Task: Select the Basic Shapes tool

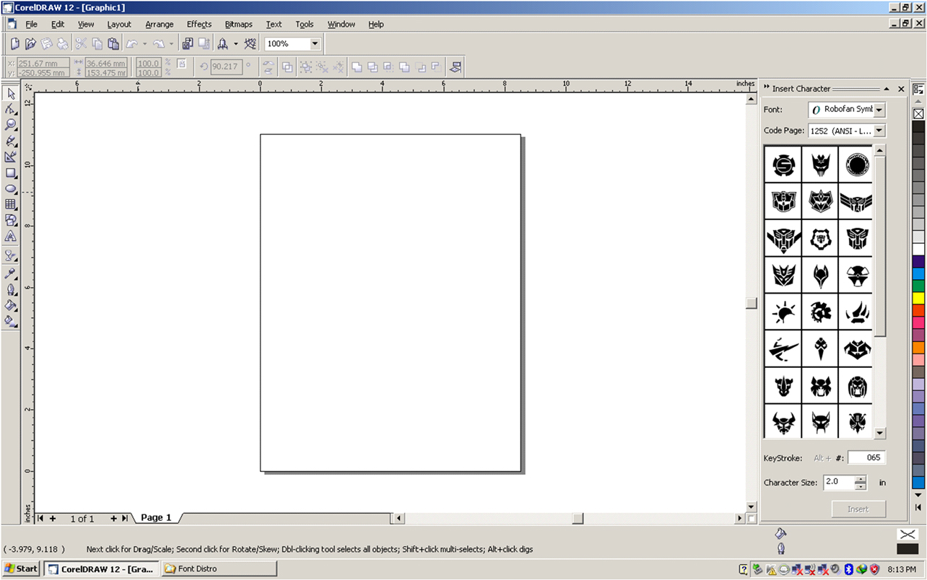Action: [11, 220]
